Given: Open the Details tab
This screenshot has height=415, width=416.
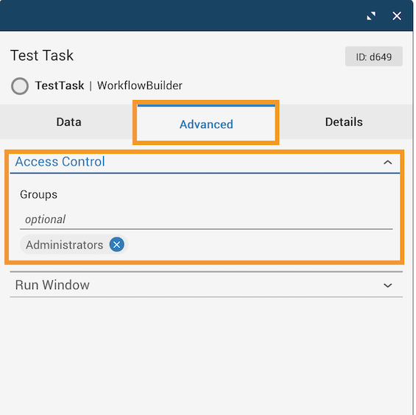Looking at the screenshot, I should coord(344,122).
